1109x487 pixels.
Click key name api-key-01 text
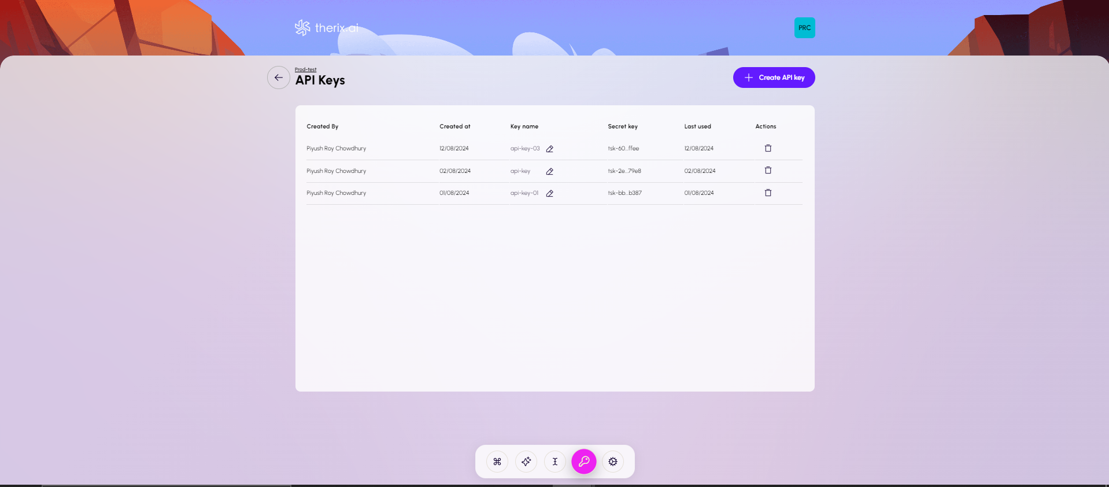524,193
